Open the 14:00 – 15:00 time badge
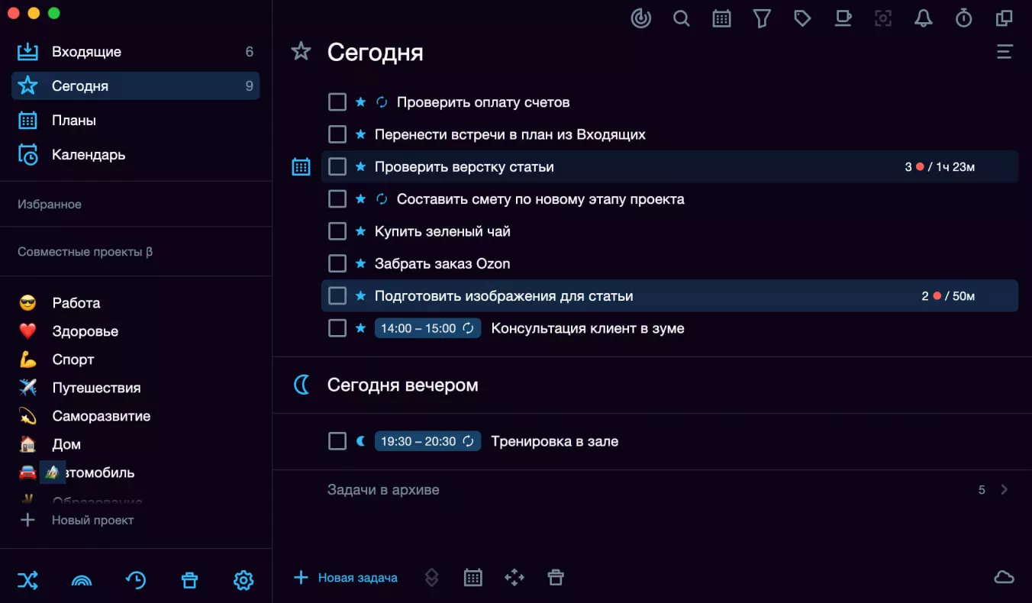This screenshot has width=1032, height=603. pos(427,328)
